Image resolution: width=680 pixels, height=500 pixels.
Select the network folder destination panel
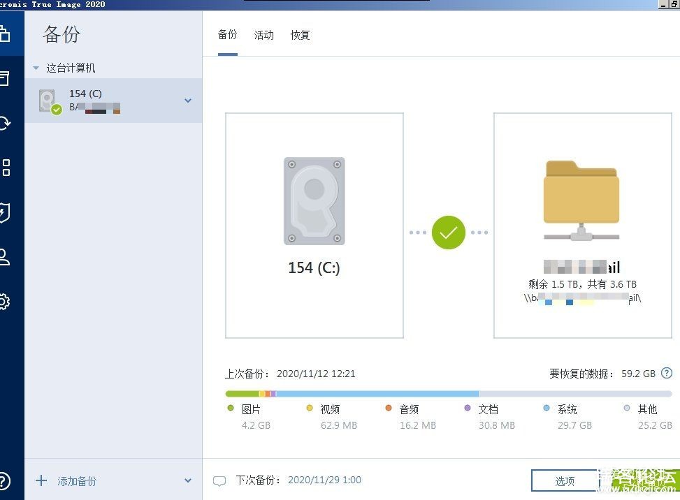pos(582,226)
